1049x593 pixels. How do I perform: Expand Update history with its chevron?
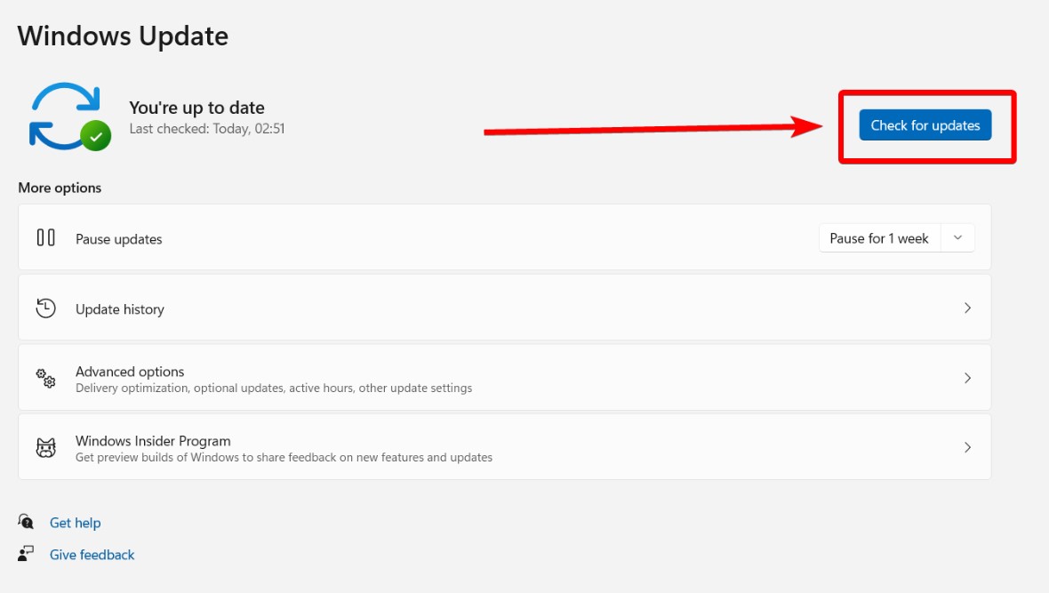tap(968, 308)
